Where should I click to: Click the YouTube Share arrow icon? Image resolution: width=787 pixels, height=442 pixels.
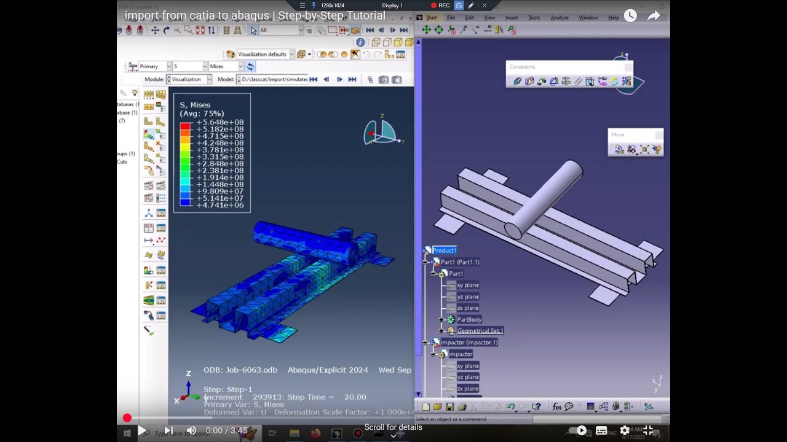[654, 16]
